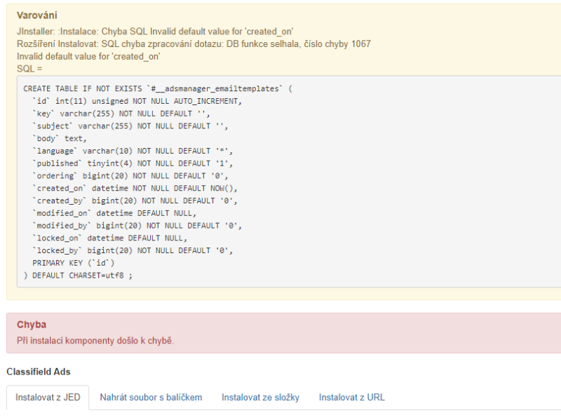Click the `id` int(11) AUTO_INCREMENT line
The width and height of the screenshot is (561, 420).
click(x=137, y=101)
